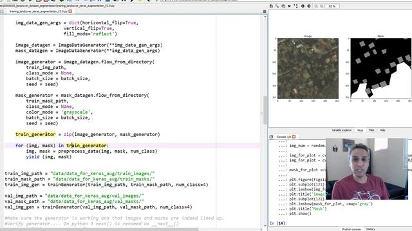This screenshot has height=231, width=412.
Task: Remove the current plot with X icon
Action: pyautogui.click(x=289, y=6)
